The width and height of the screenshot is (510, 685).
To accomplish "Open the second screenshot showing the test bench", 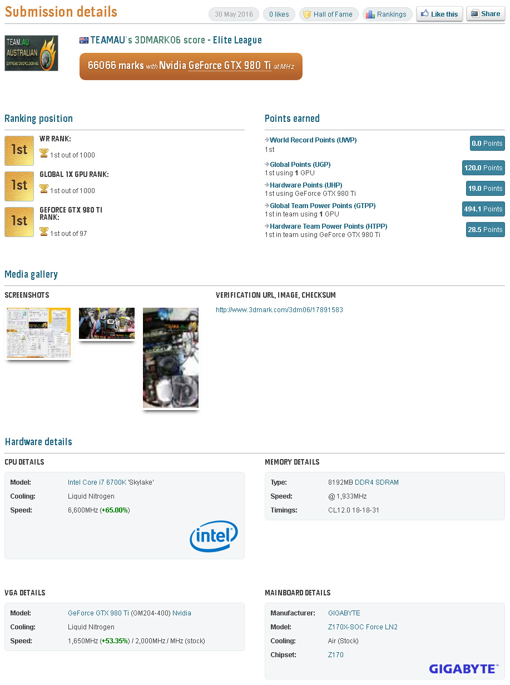I will click(x=107, y=323).
